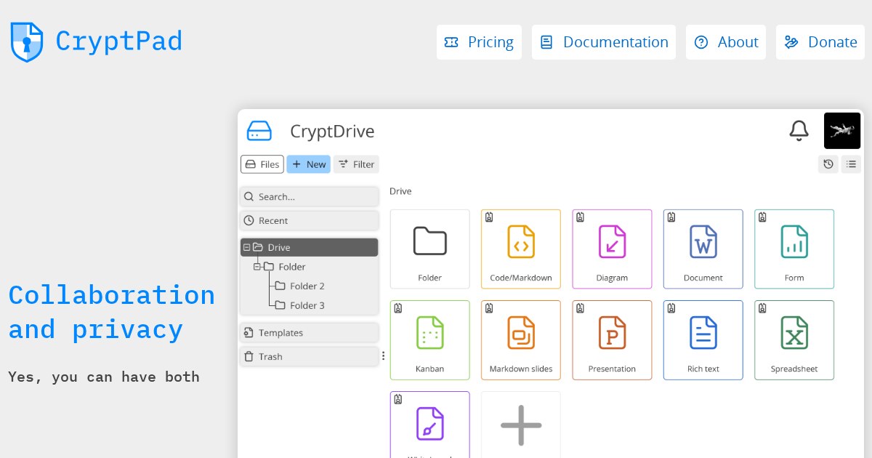Click the Trash bin icon
The image size is (872, 458).
(x=249, y=356)
